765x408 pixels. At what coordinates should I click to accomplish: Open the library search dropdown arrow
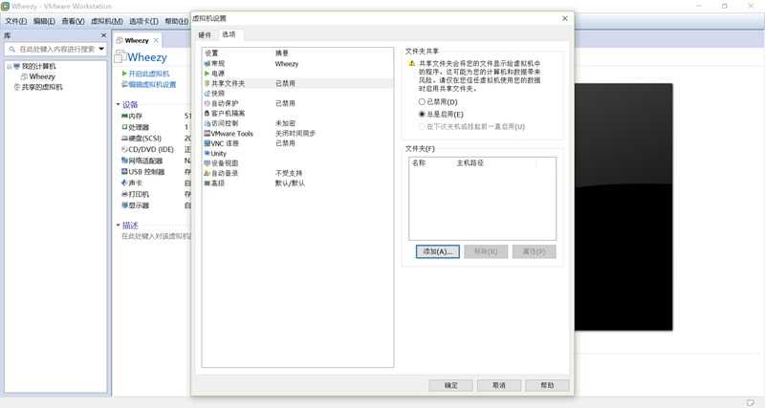[x=101, y=49]
